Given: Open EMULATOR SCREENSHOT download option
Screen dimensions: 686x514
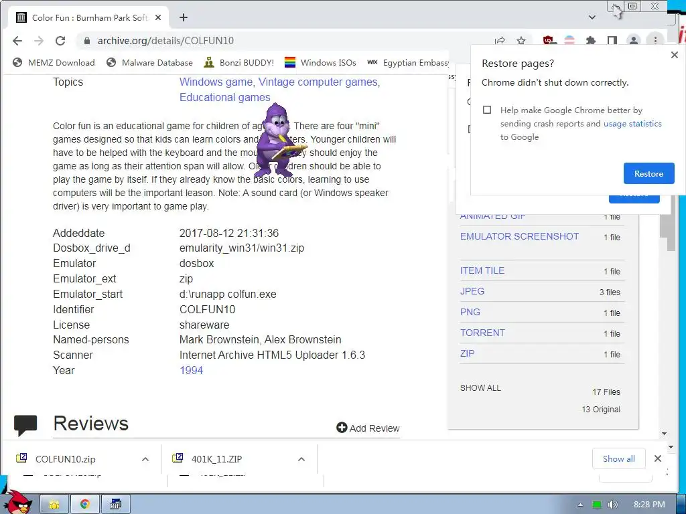Looking at the screenshot, I should tap(519, 236).
